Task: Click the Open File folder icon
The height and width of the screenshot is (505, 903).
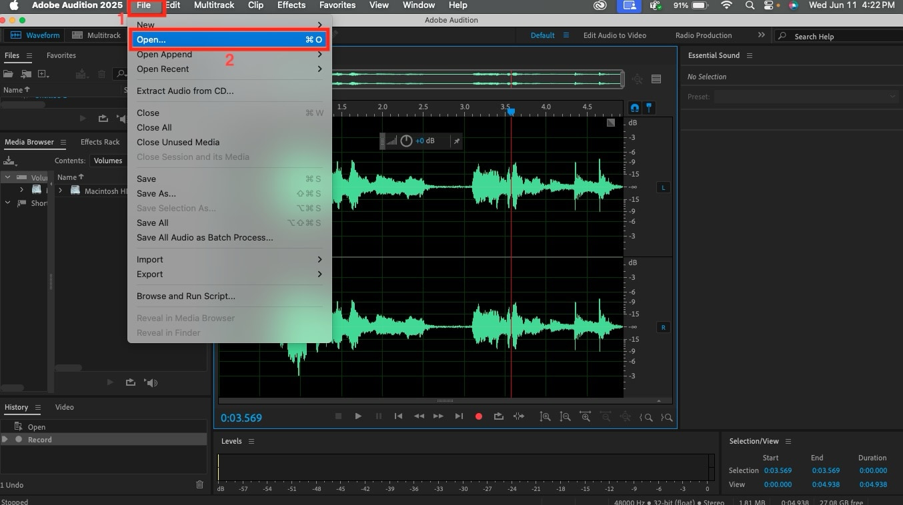Action: (8, 74)
